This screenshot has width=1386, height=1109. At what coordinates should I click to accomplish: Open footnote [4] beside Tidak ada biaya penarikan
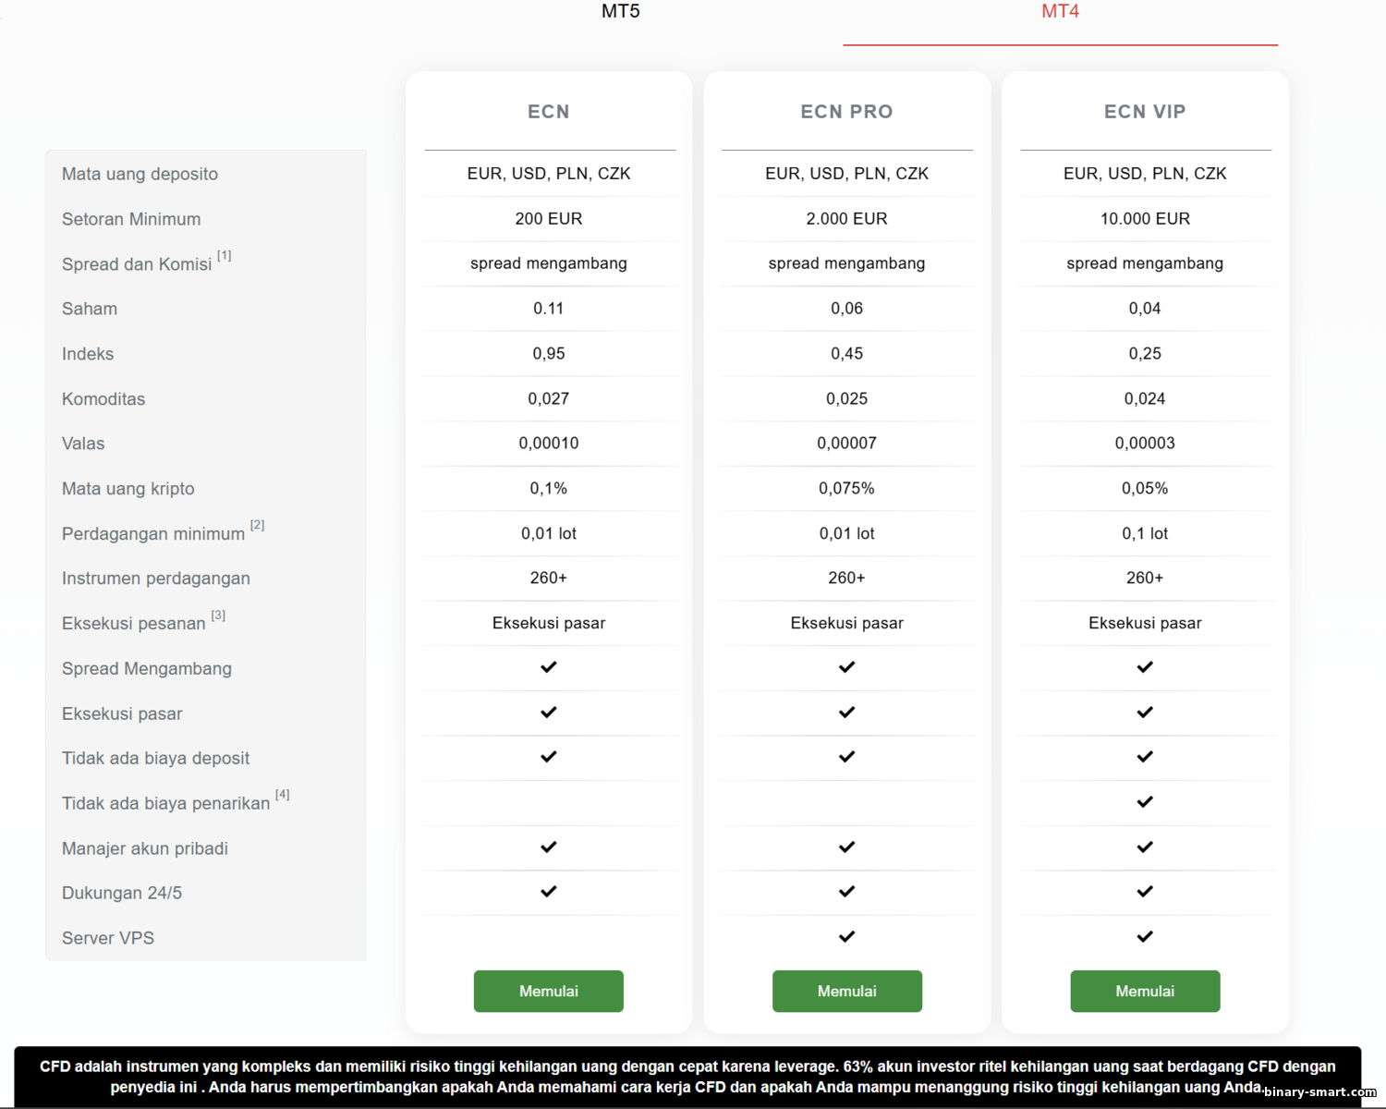(283, 795)
